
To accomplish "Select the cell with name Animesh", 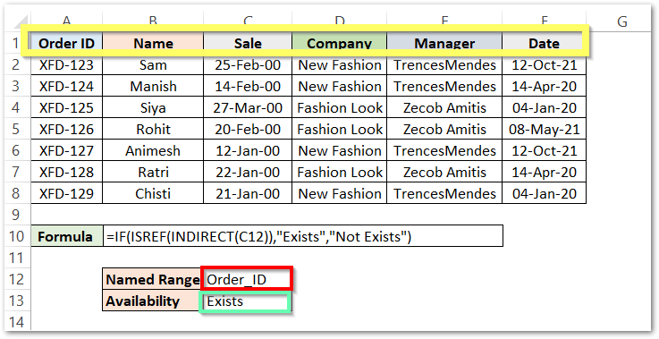I will click(x=153, y=150).
